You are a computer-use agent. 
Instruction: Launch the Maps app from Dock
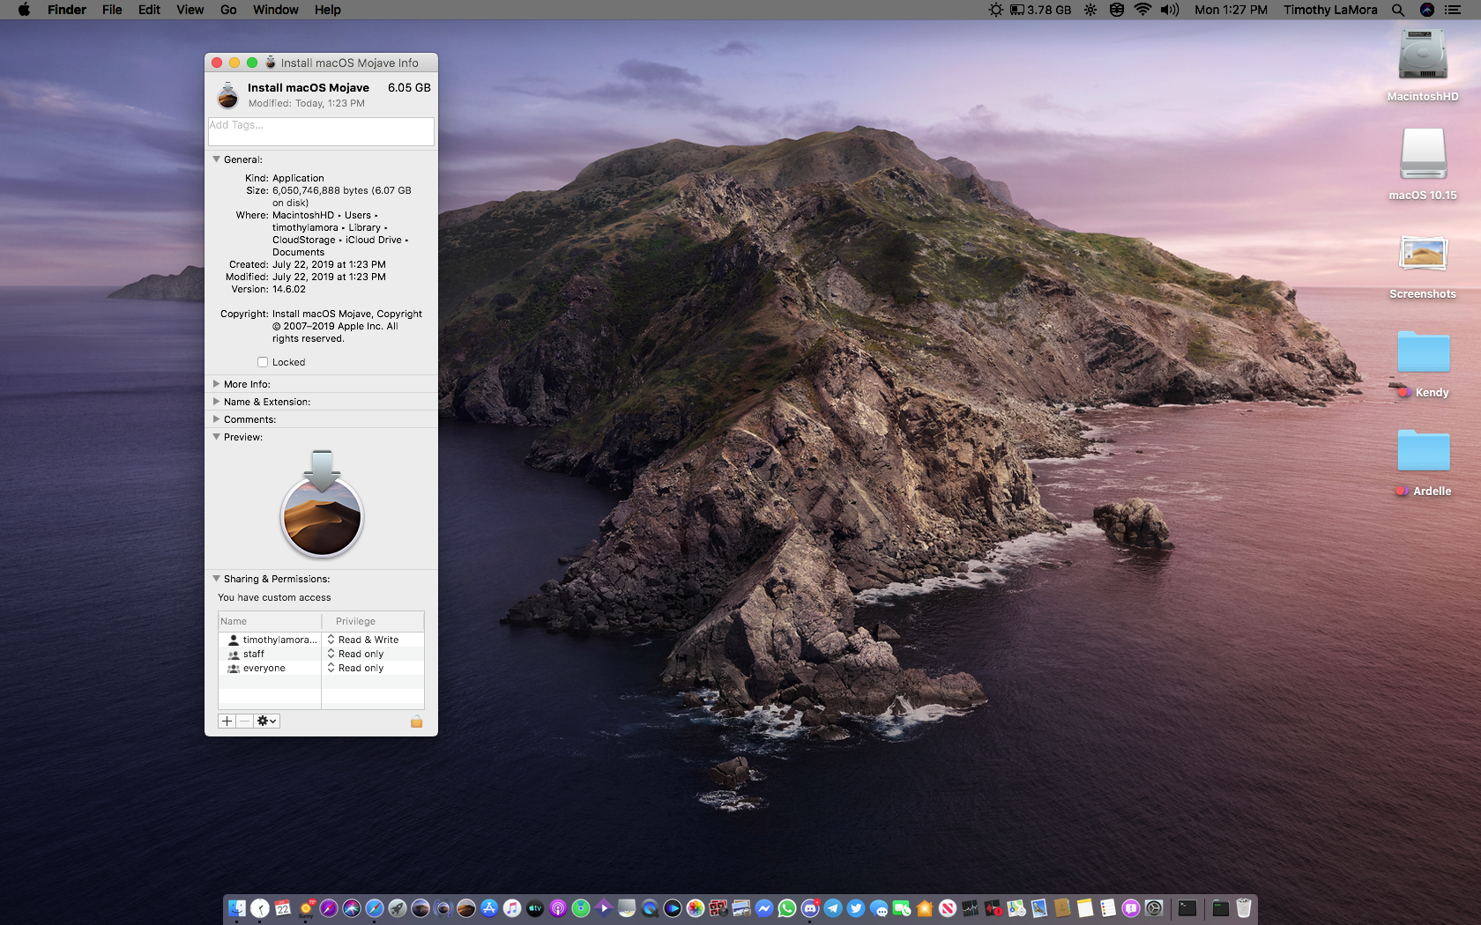coord(1016,908)
